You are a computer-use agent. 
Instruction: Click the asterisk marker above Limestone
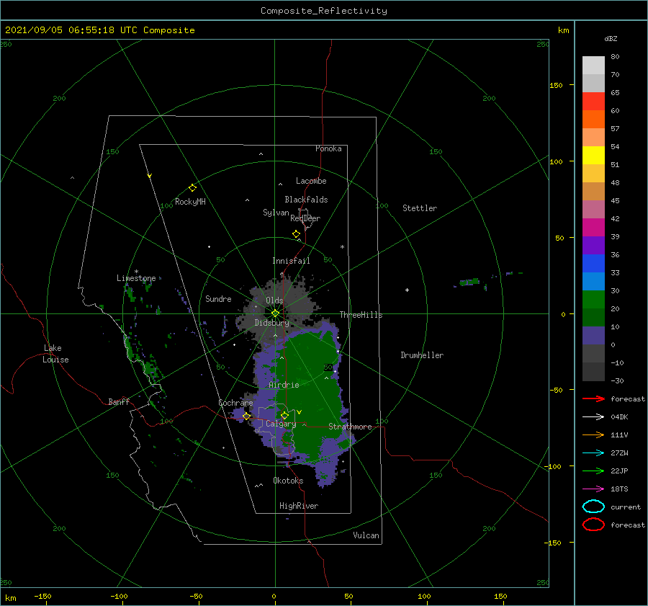point(136,272)
